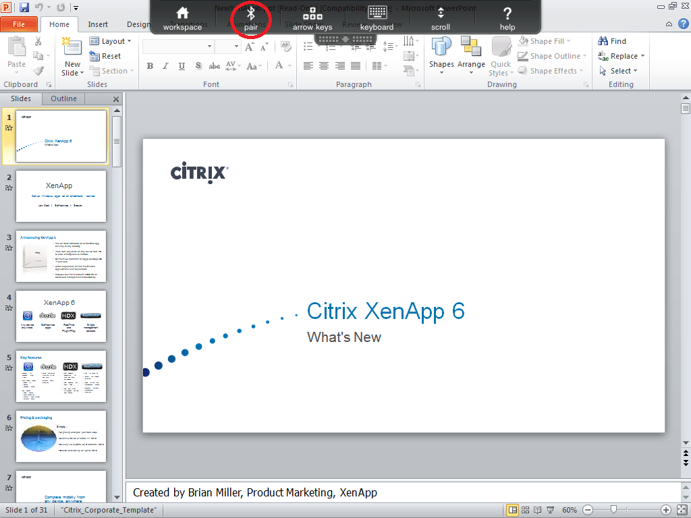Switch to Normal view in status bar
This screenshot has height=518, width=691.
513,510
